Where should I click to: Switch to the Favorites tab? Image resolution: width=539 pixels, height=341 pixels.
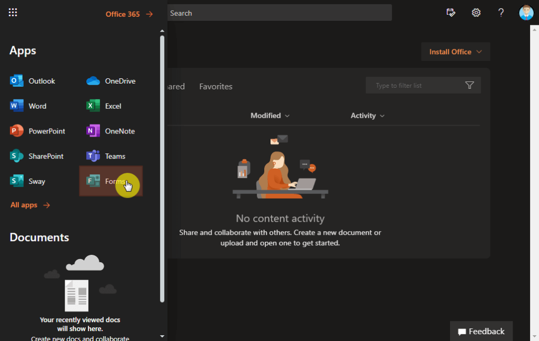click(216, 87)
